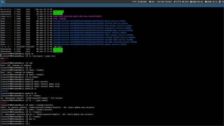Click the systemd-private rtkit-daemon.service directory name
The image size is (224, 126).
pyautogui.click(x=93, y=35)
